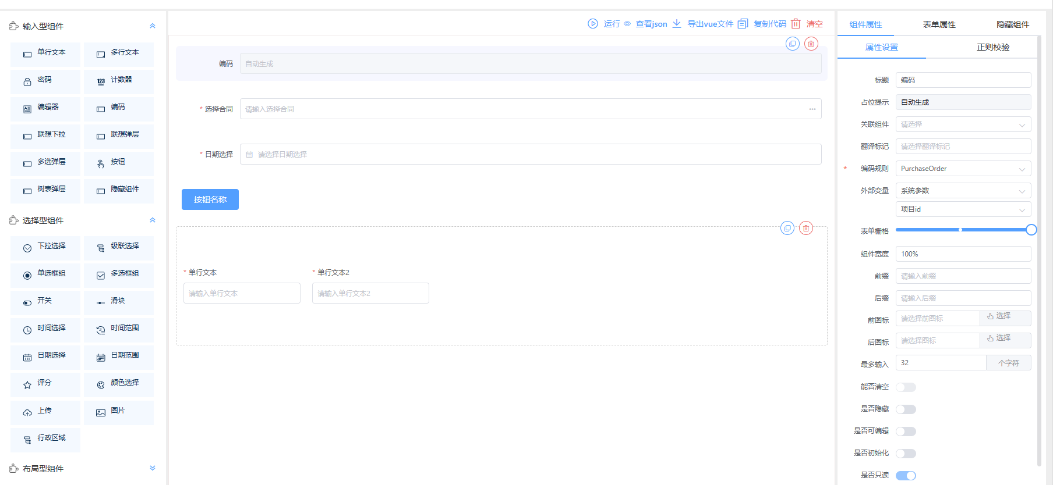
Task: Copy the 编码 field using duplicate icon
Action: [792, 44]
